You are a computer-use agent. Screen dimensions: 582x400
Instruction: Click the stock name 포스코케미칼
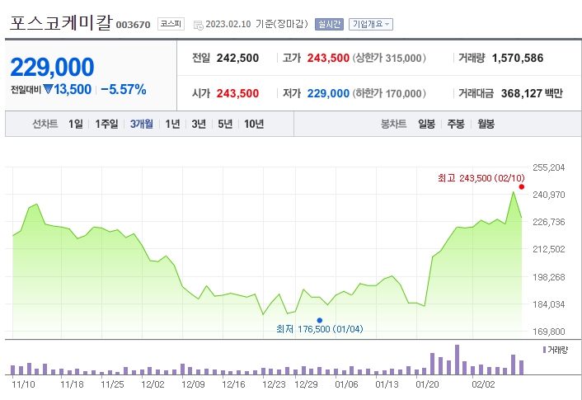[60, 22]
